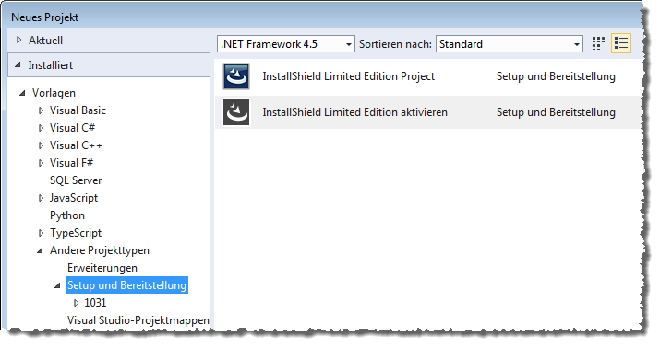This screenshot has height=348, width=660.
Task: Collapse the Vorlagen tree node
Action: pyautogui.click(x=22, y=93)
